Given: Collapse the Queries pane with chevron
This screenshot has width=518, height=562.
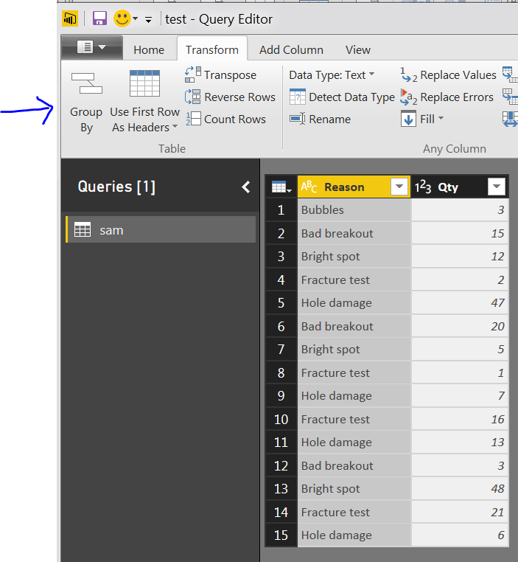Looking at the screenshot, I should [x=246, y=187].
